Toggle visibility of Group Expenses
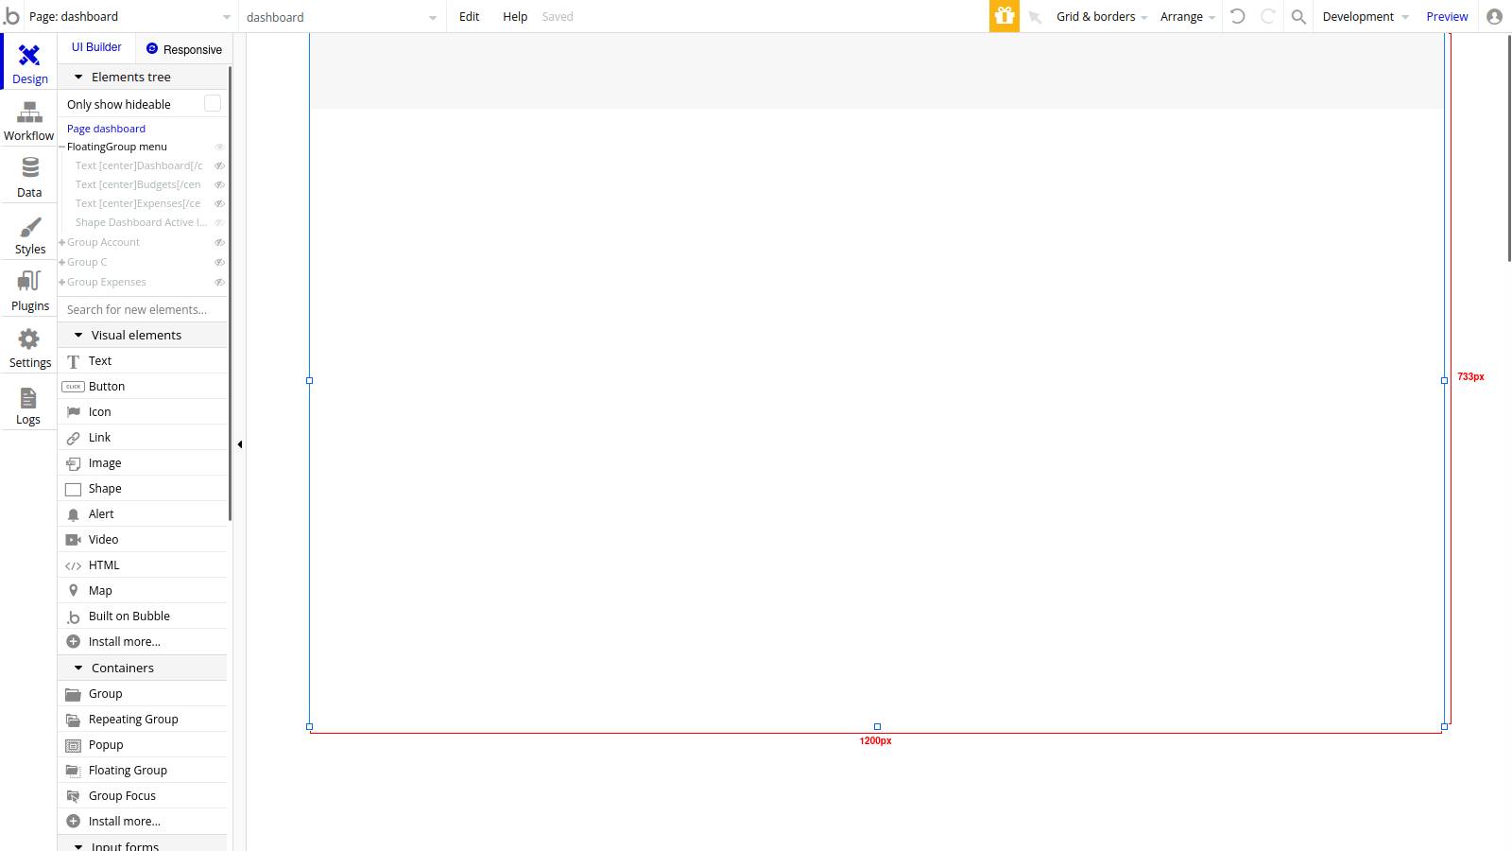 tap(219, 282)
